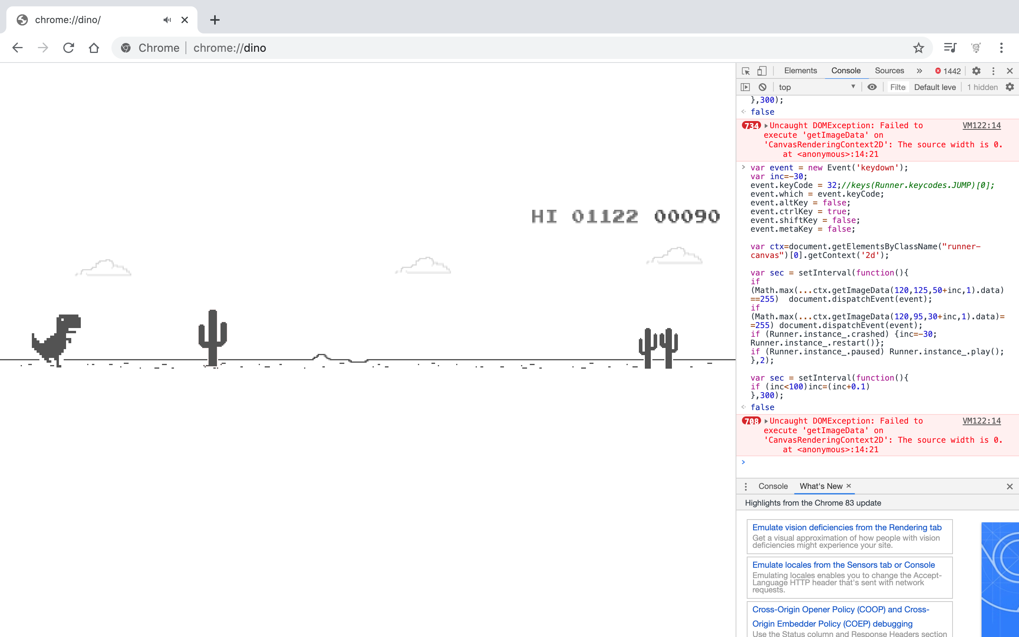Open the Default levels dropdown

point(935,87)
